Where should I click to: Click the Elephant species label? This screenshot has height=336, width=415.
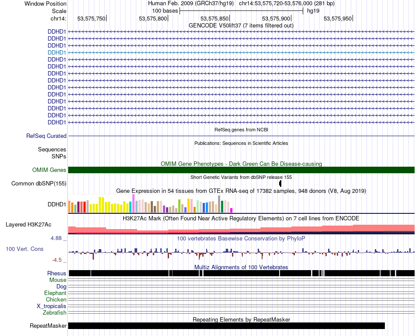point(55,293)
